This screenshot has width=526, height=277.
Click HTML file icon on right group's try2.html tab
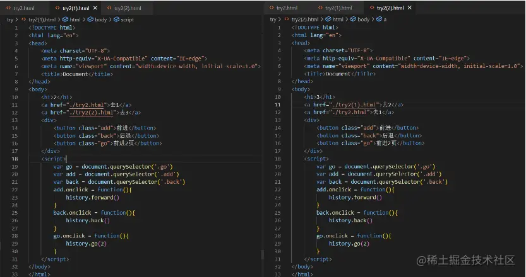point(272,8)
